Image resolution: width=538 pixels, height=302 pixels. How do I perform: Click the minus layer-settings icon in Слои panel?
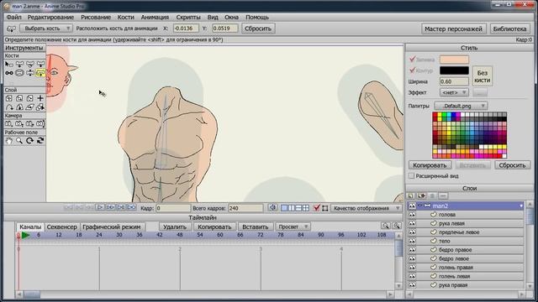[x=443, y=195]
